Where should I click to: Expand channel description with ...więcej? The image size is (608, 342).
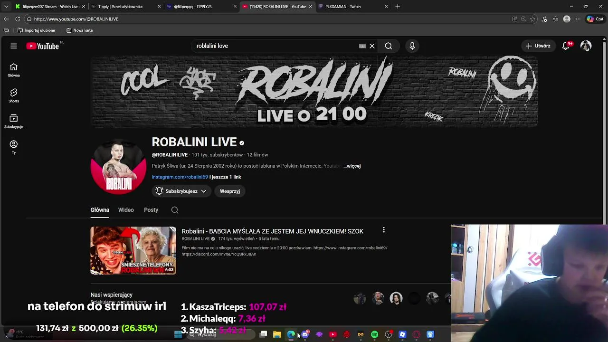click(x=352, y=166)
